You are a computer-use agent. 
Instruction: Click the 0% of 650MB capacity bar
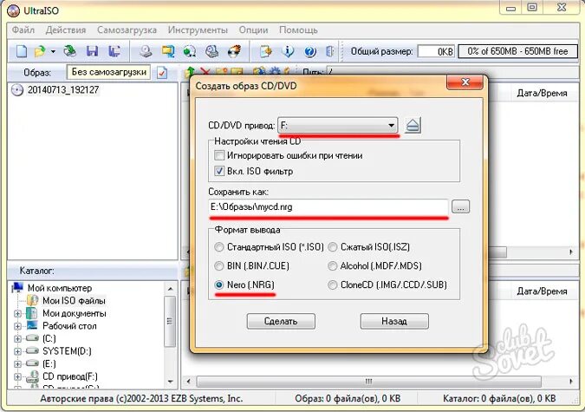click(517, 51)
